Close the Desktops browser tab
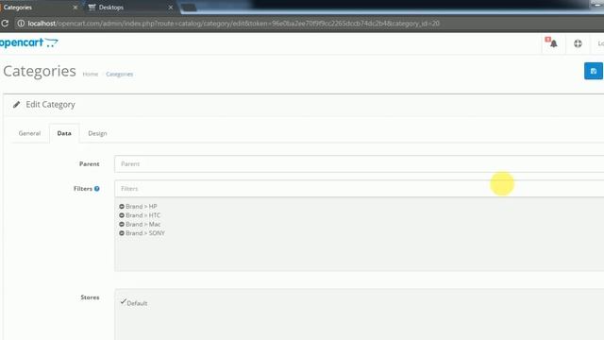Image resolution: width=604 pixels, height=340 pixels. 171,8
